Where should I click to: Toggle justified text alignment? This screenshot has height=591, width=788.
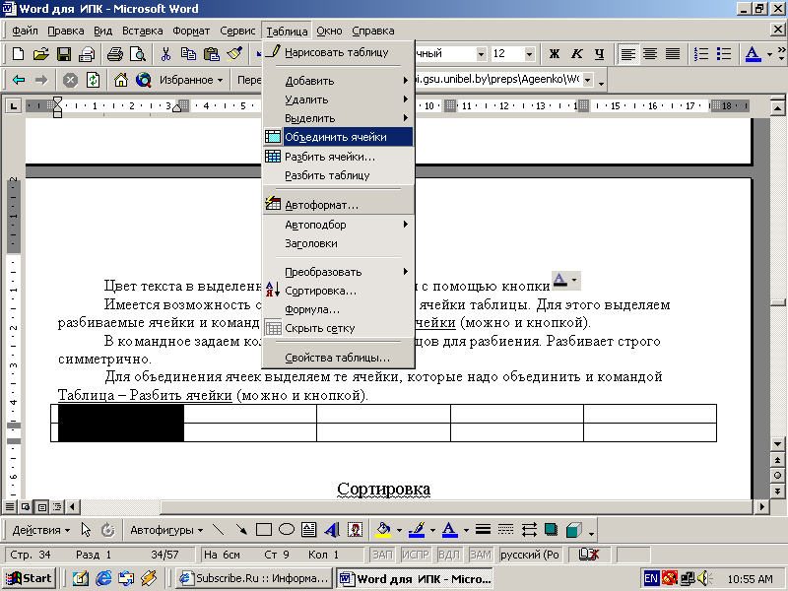(673, 53)
